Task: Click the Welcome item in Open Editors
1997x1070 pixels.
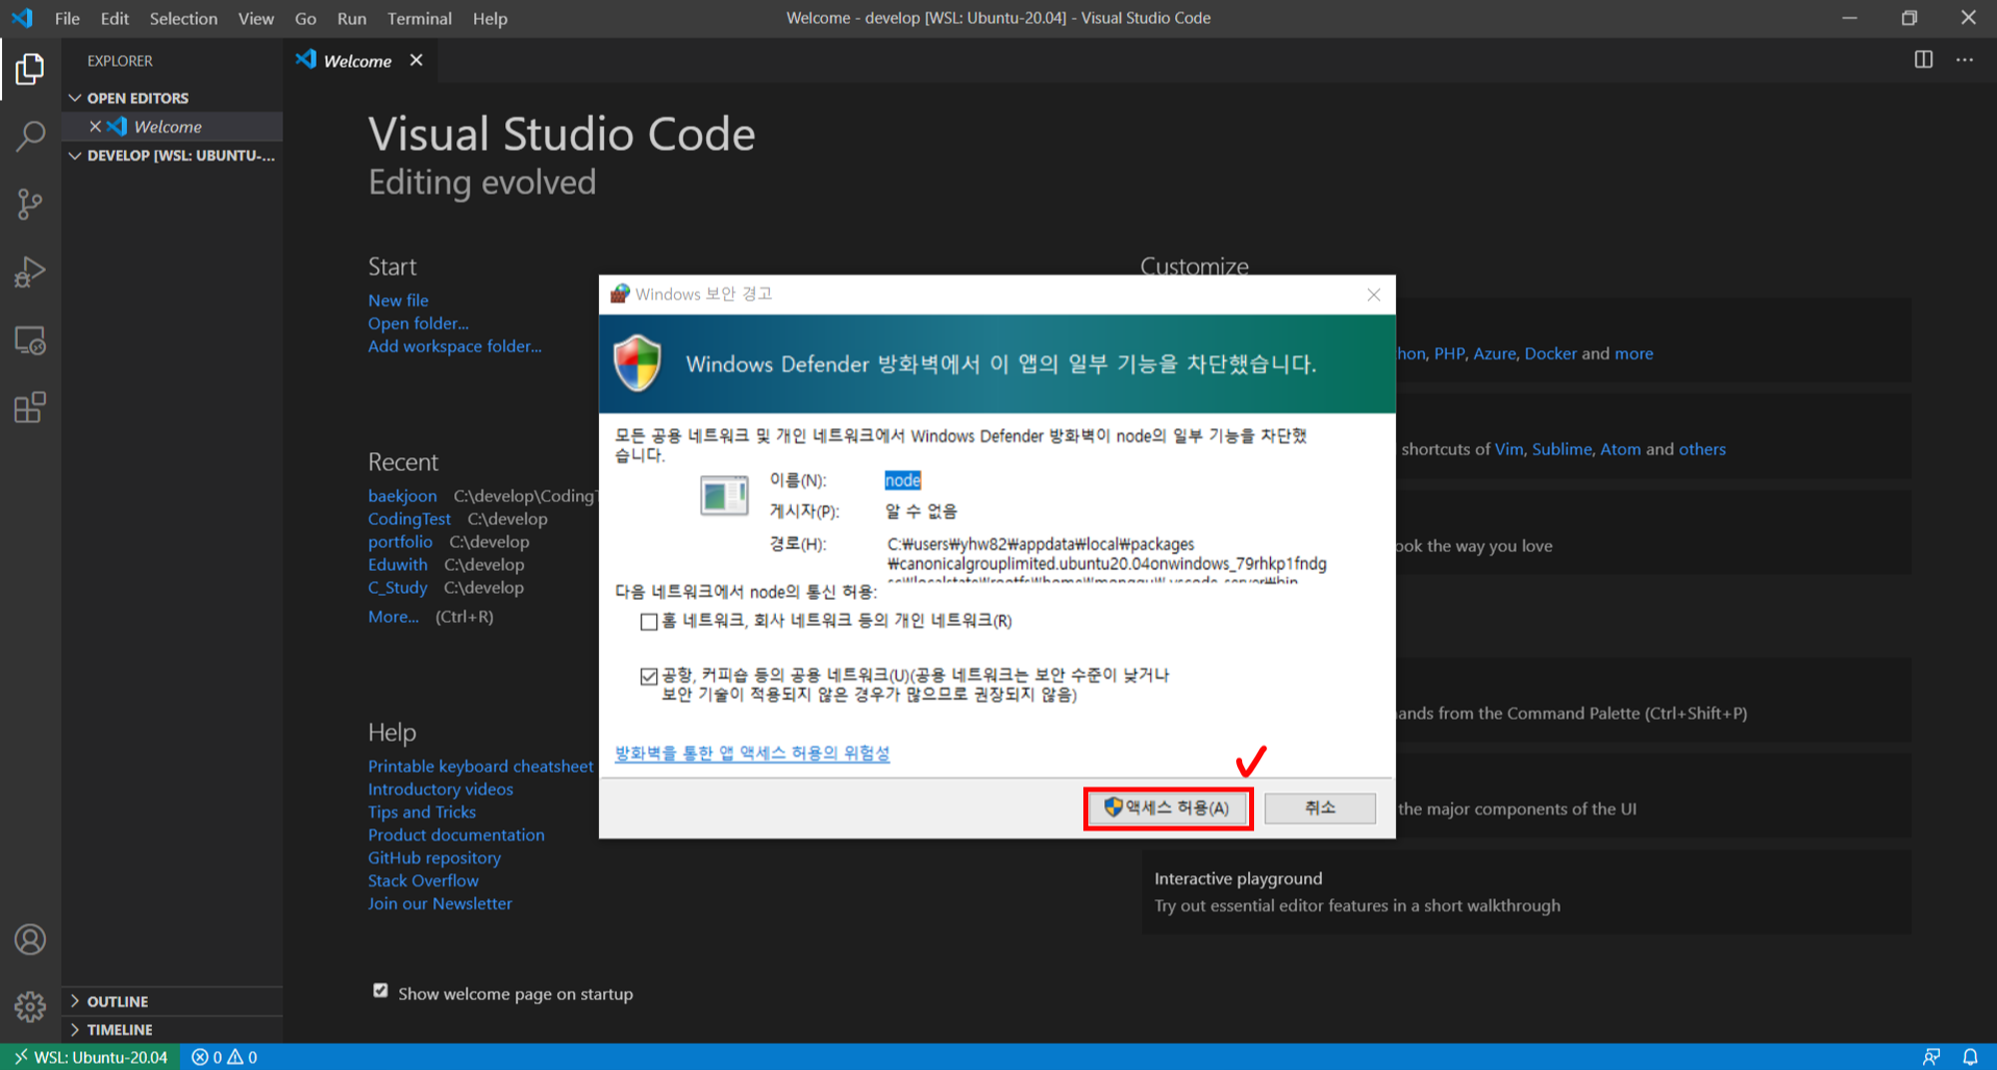Action: (x=172, y=127)
